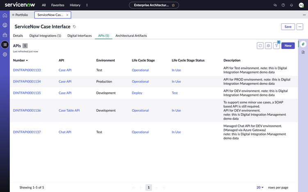Open the Test life cycle status link
The width and height of the screenshot is (308, 192).
(175, 93)
